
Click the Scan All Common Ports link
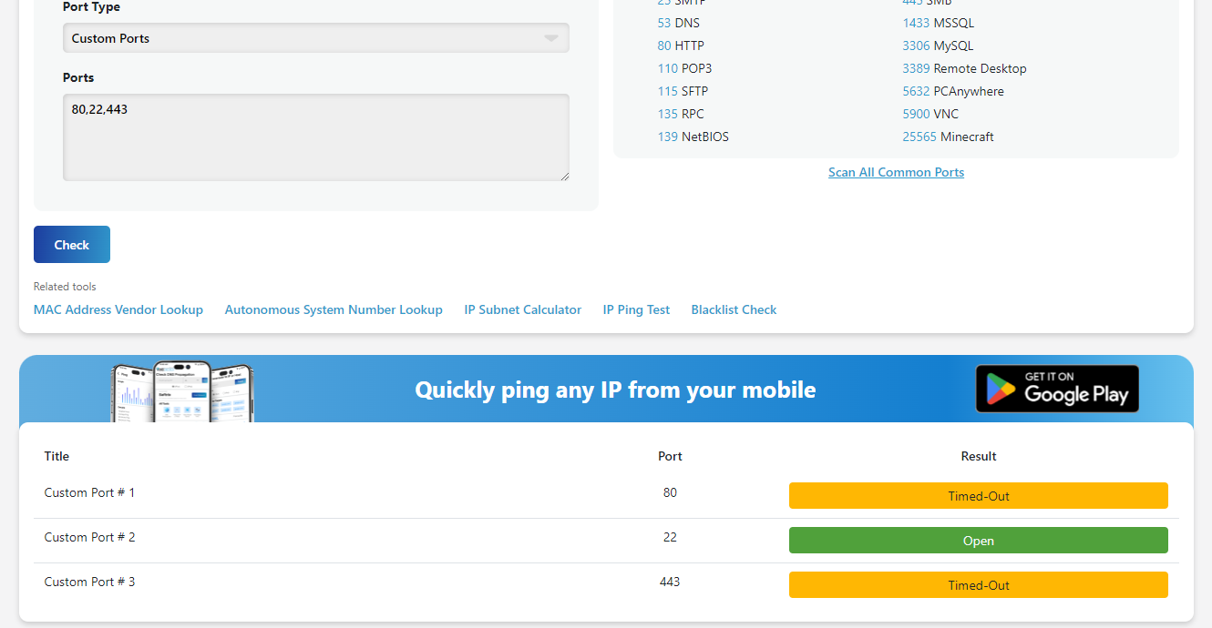896,172
